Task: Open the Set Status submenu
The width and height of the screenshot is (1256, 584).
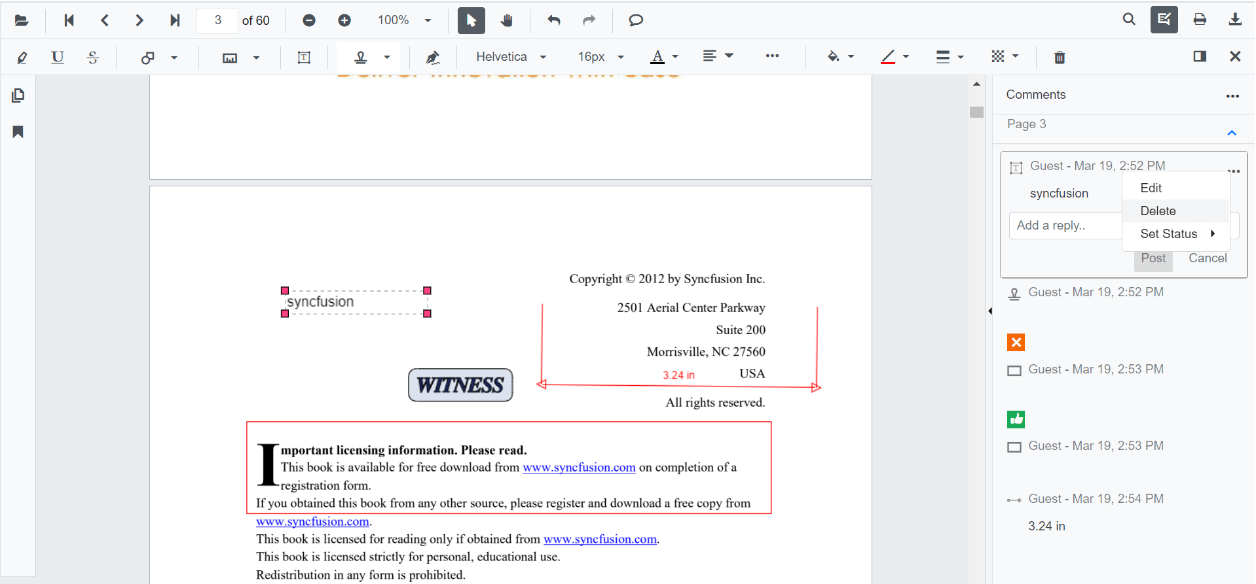Action: click(x=1176, y=233)
